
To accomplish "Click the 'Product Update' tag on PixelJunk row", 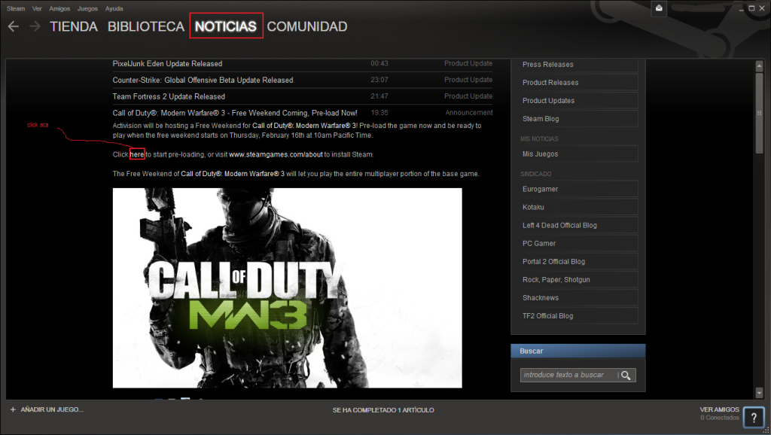I will tap(468, 63).
